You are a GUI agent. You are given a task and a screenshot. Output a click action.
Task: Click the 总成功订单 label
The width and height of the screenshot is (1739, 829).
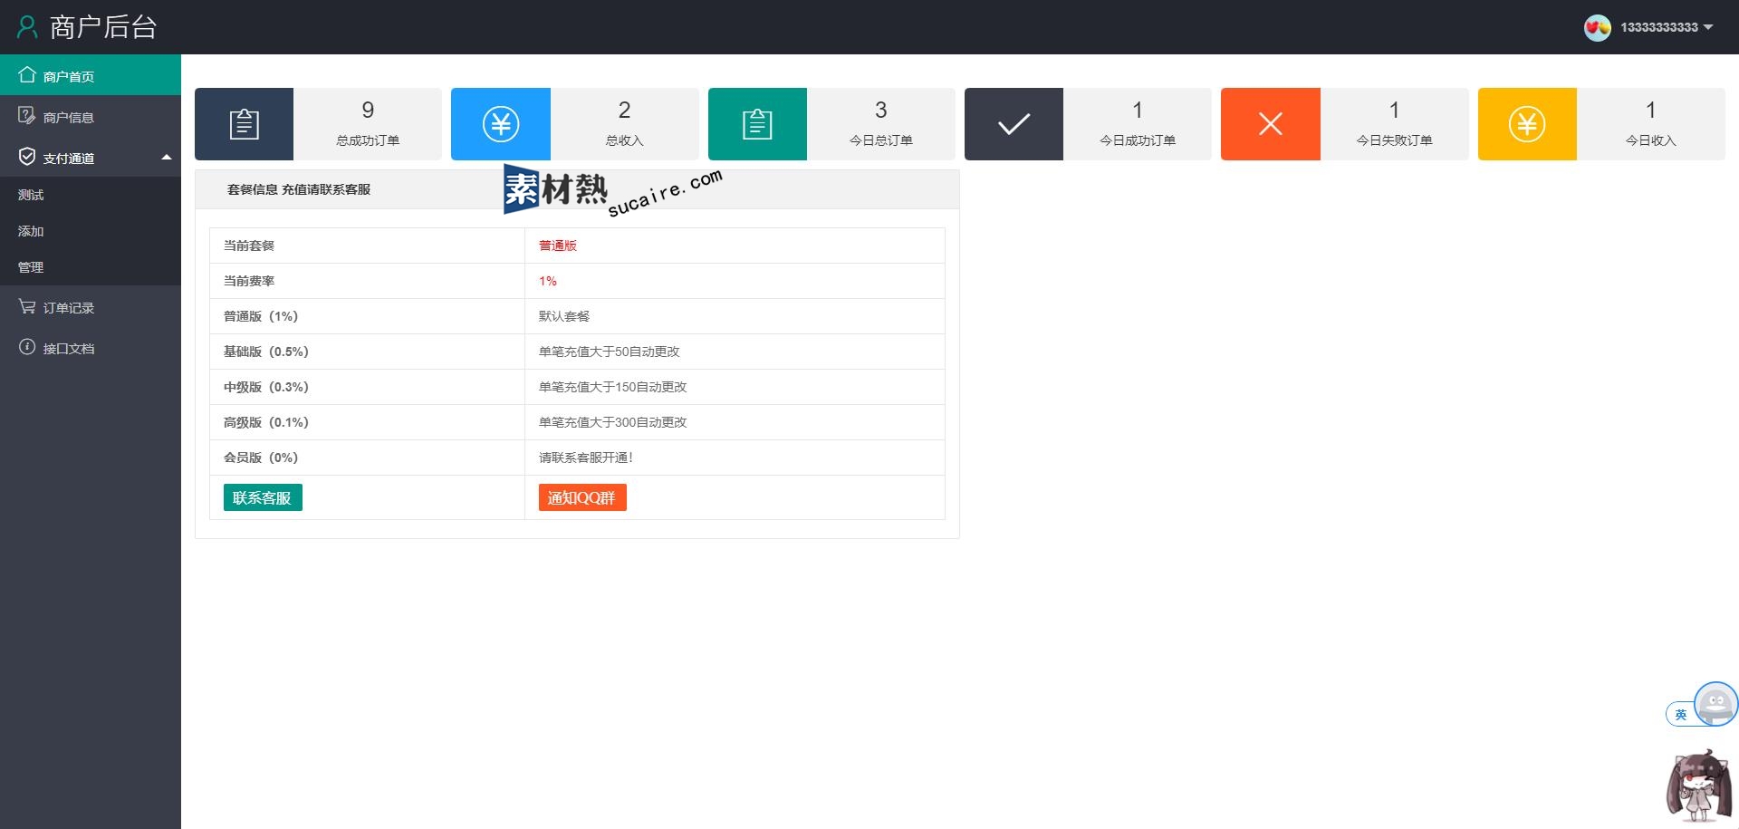(x=368, y=140)
